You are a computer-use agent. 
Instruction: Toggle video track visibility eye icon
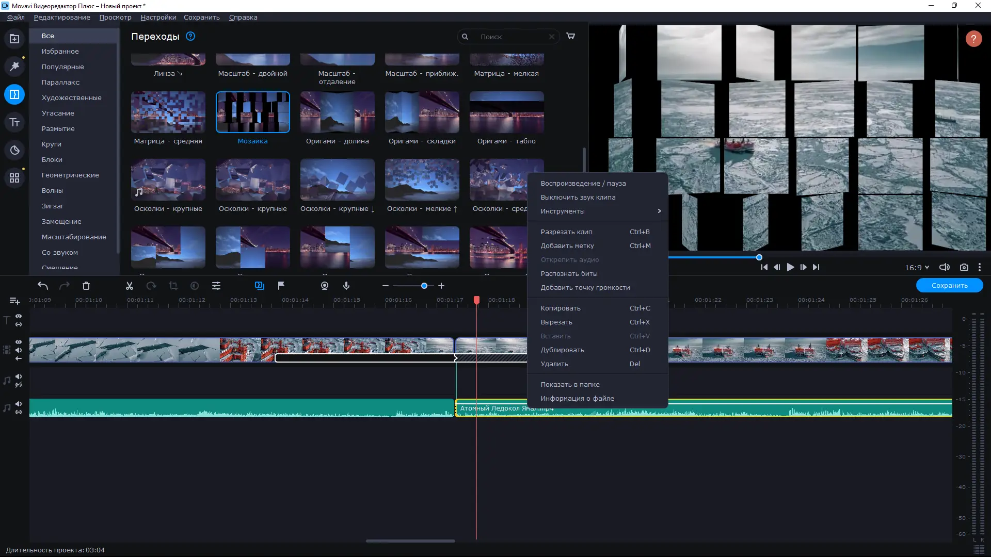click(x=19, y=342)
